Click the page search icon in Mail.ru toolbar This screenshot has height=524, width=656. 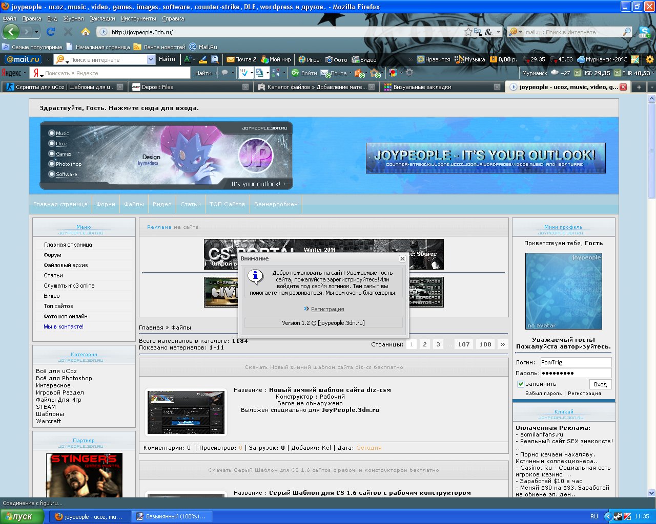coord(215,59)
